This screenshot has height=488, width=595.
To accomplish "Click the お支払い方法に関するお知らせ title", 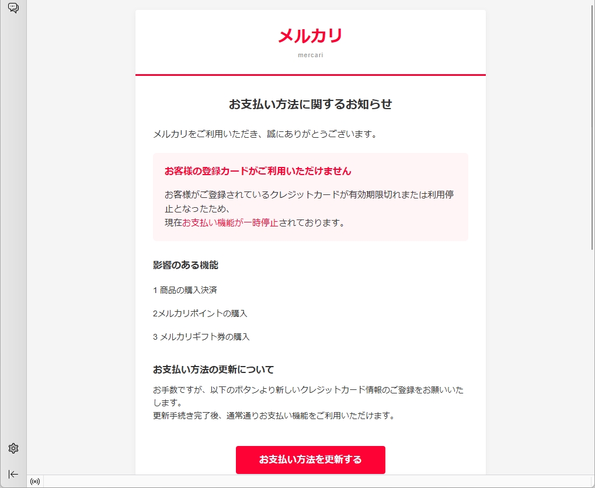I will tap(311, 104).
